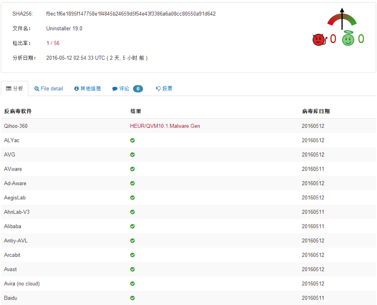Screen dimensions: 377x305
Task: Click the 反病毒软件 column header
Action: click(x=18, y=111)
